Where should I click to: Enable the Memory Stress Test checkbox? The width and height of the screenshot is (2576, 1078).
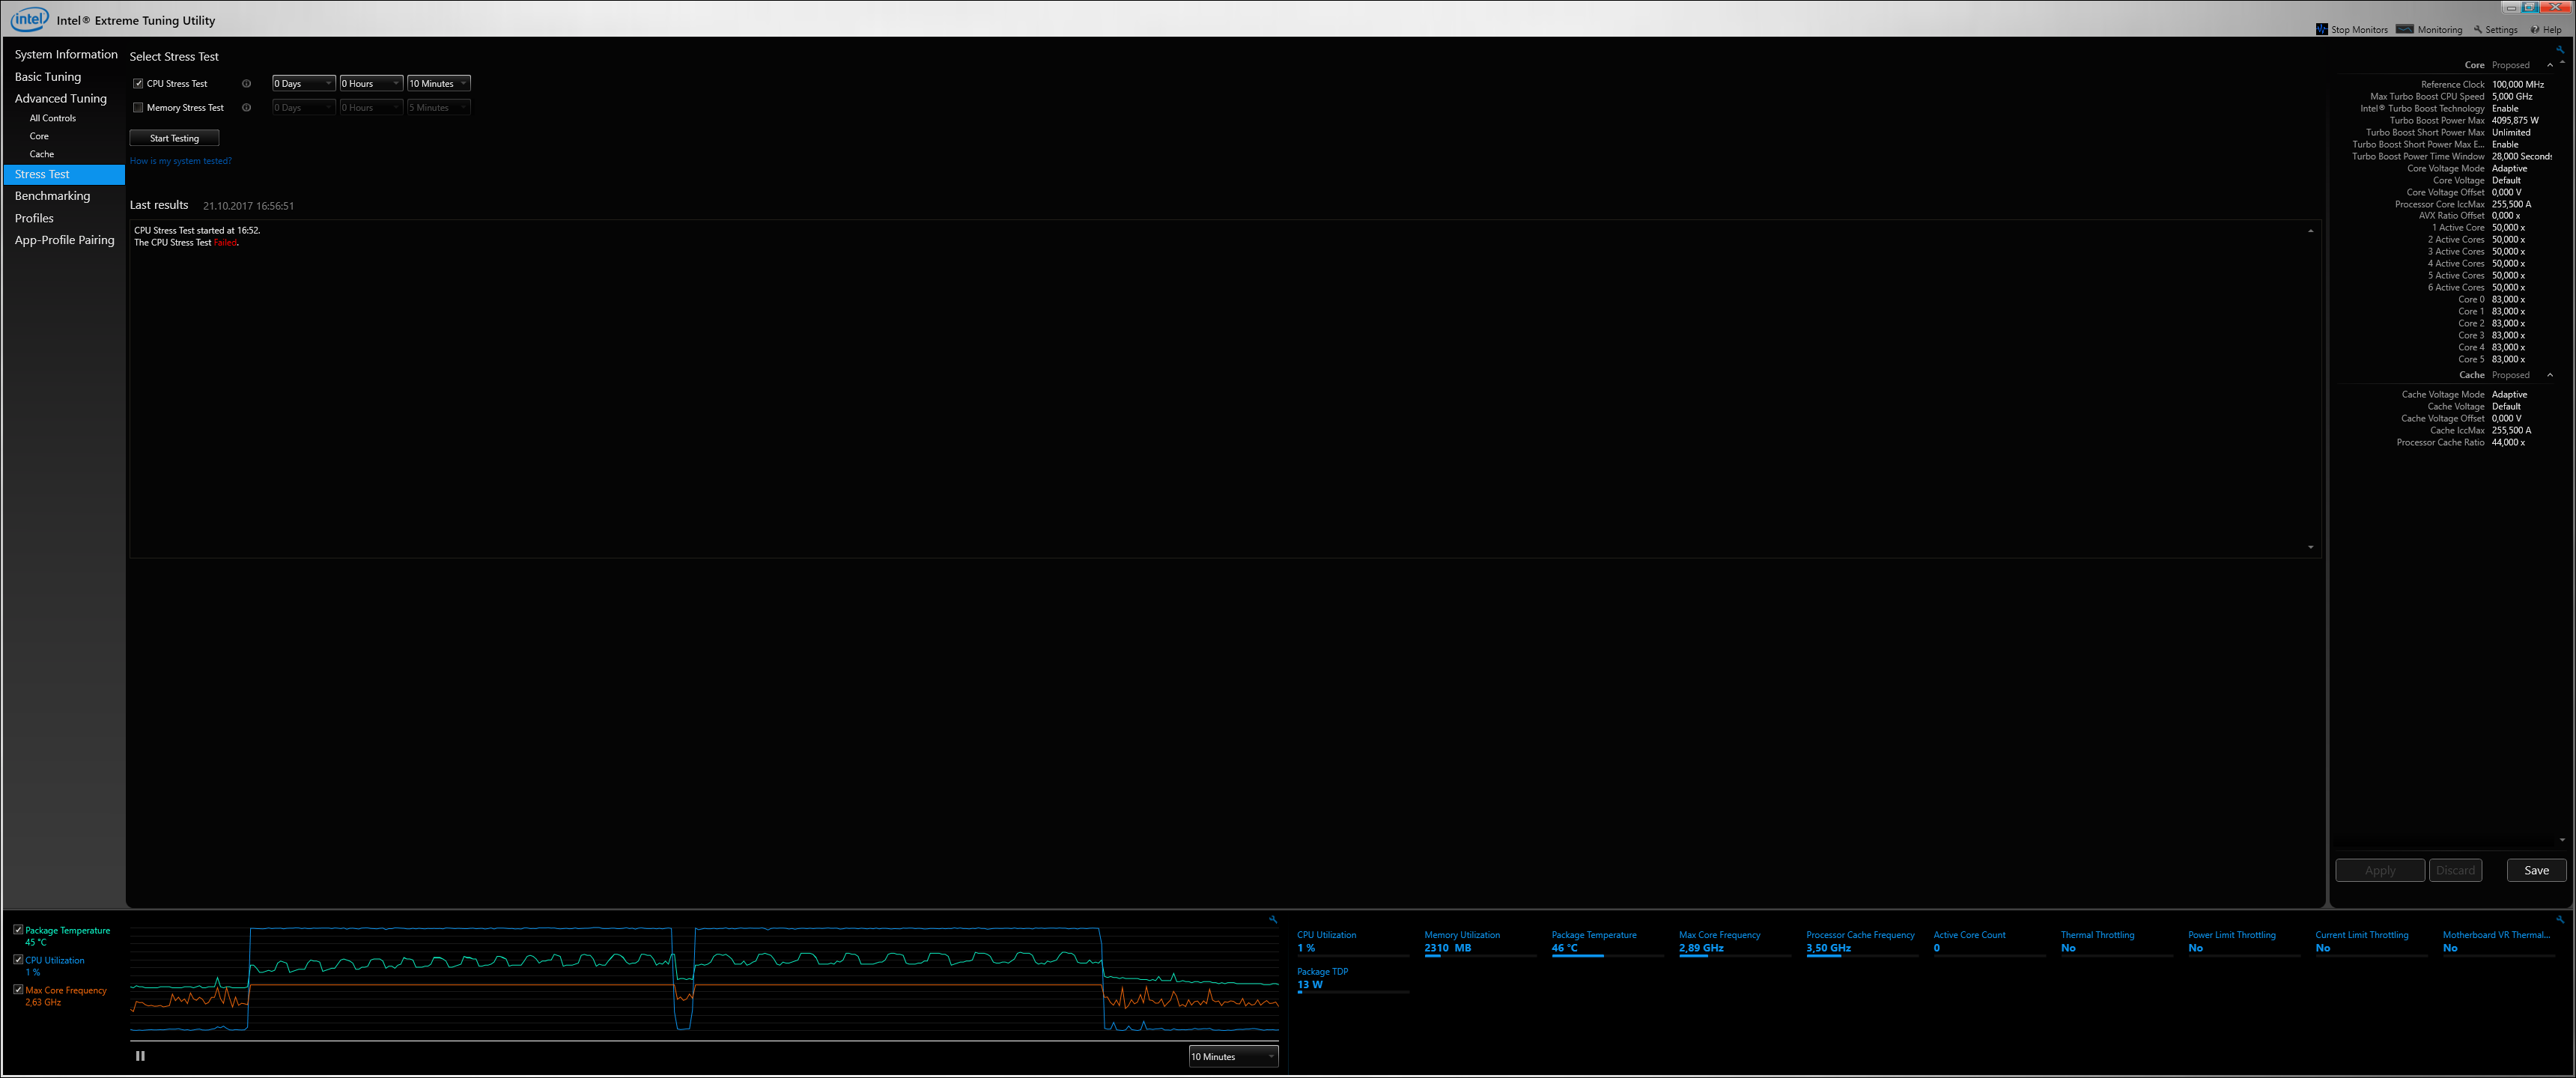[x=138, y=108]
